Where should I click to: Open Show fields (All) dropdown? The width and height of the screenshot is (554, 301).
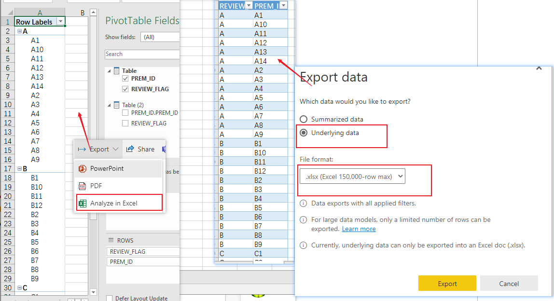click(x=160, y=37)
